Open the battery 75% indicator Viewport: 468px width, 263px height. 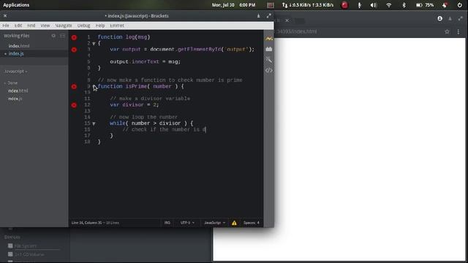425,5
